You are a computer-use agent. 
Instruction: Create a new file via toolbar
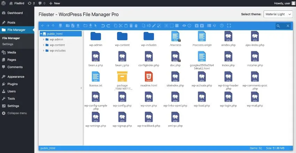[73, 26]
